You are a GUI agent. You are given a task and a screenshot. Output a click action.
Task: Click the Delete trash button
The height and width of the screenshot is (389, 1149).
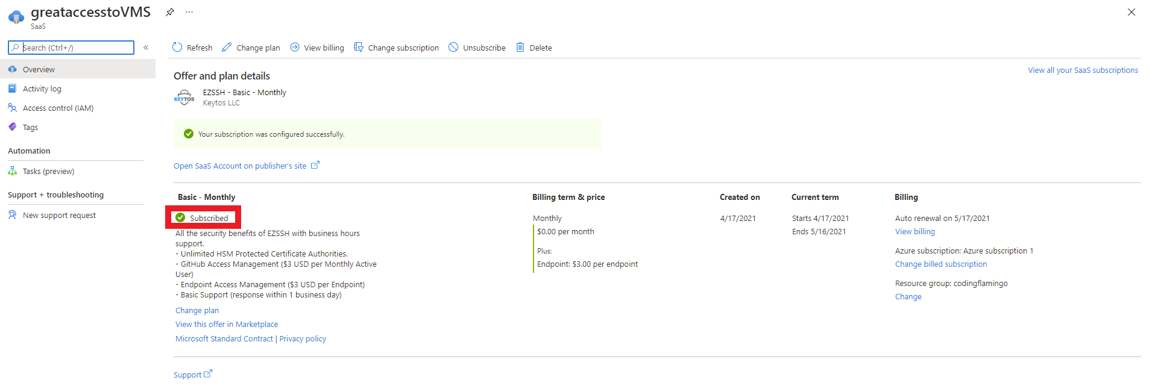534,48
